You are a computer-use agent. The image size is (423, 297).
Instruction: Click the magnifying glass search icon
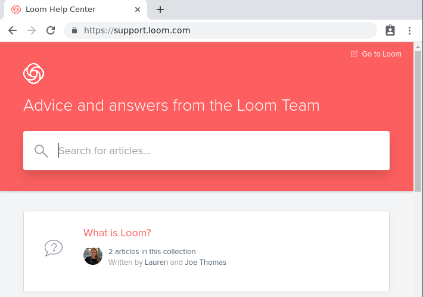click(x=41, y=151)
